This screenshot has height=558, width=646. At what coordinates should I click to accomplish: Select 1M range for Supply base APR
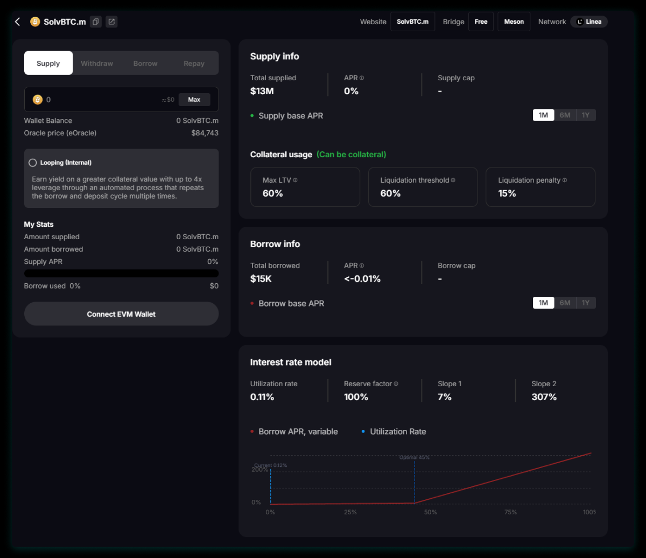pyautogui.click(x=543, y=115)
